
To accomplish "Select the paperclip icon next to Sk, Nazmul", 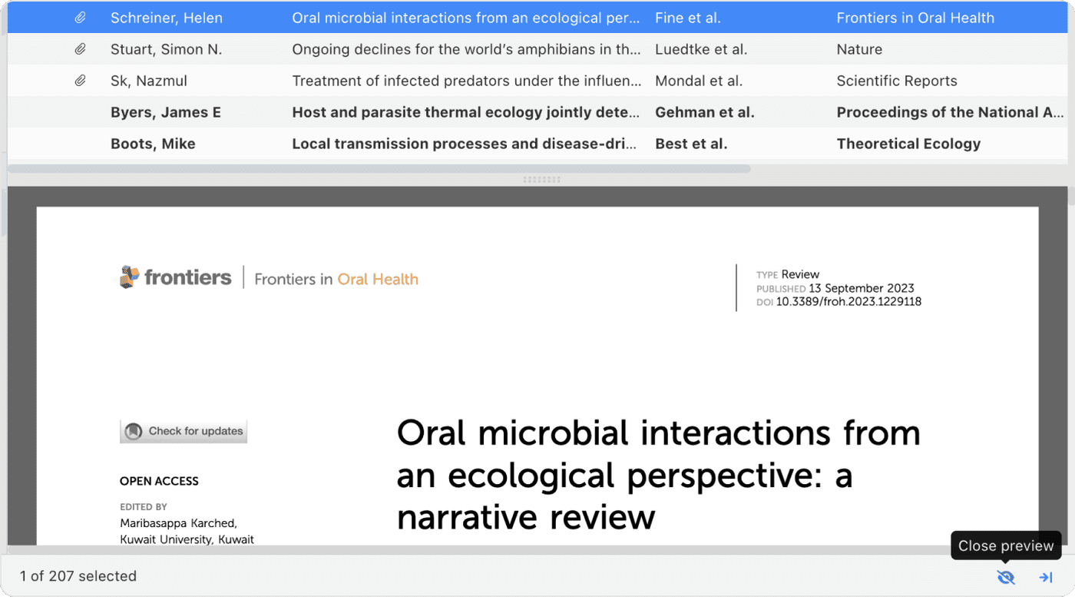I will (82, 80).
